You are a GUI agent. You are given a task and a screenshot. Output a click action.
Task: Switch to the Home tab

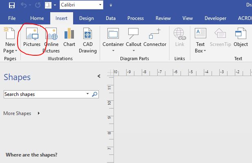click(37, 18)
